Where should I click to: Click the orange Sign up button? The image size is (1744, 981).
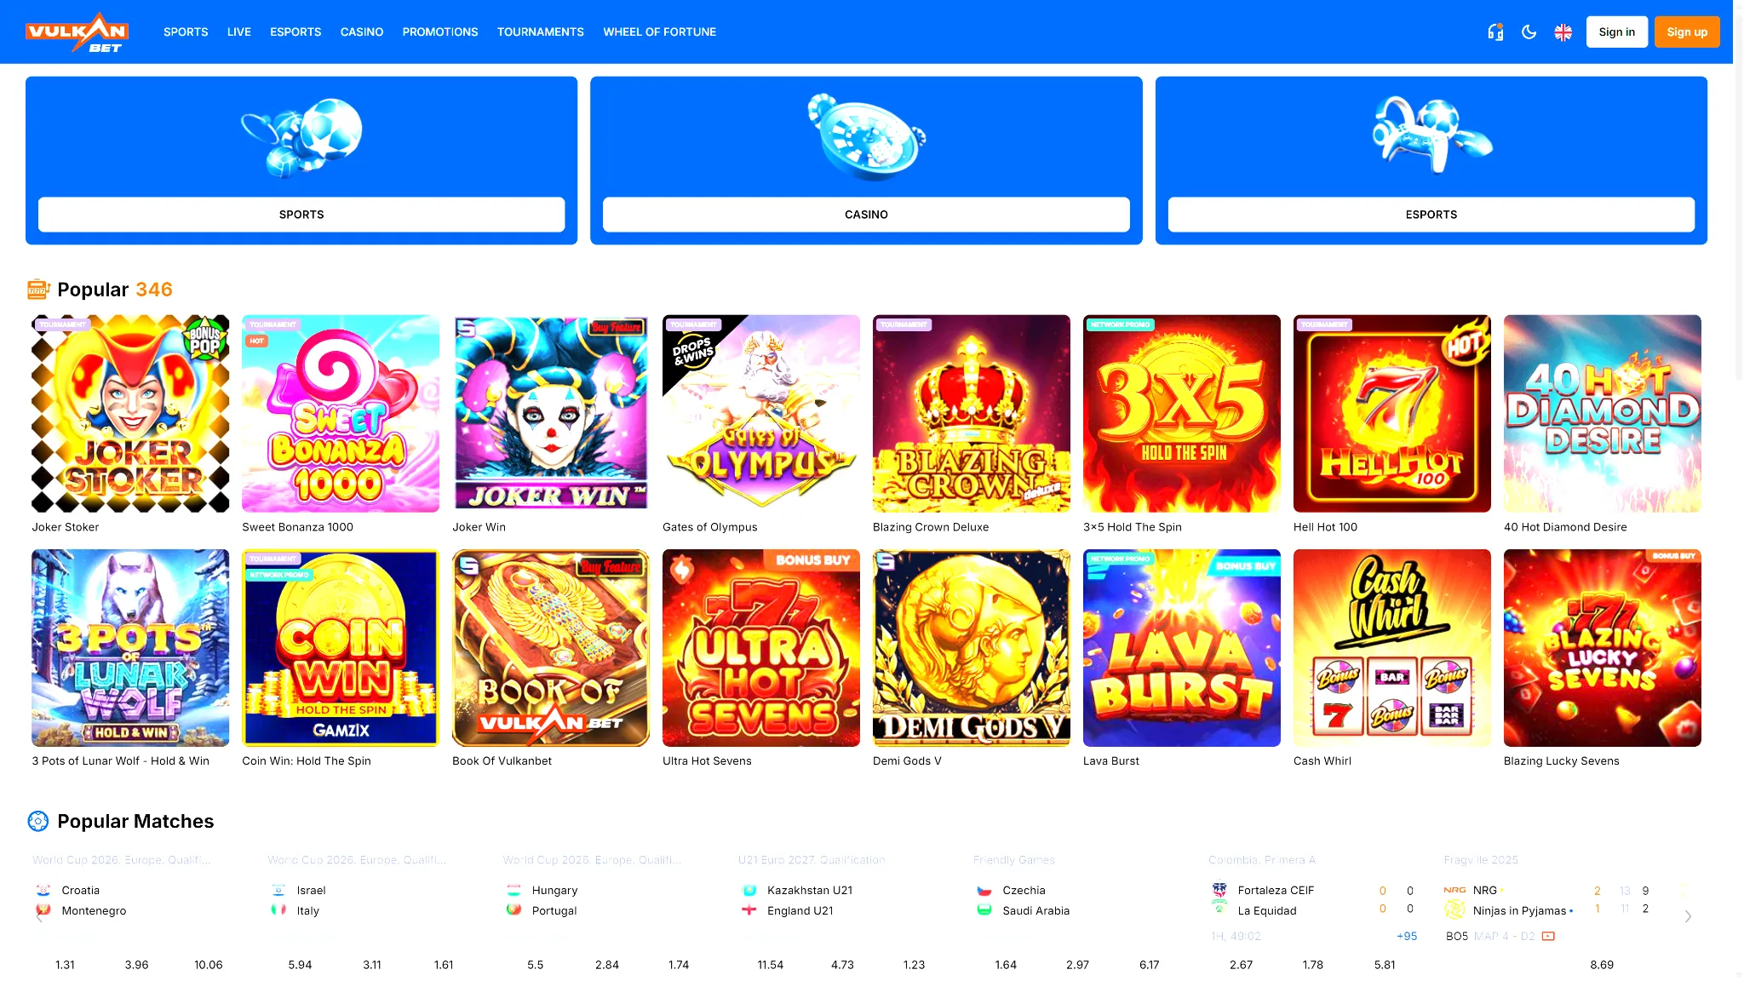pyautogui.click(x=1687, y=32)
